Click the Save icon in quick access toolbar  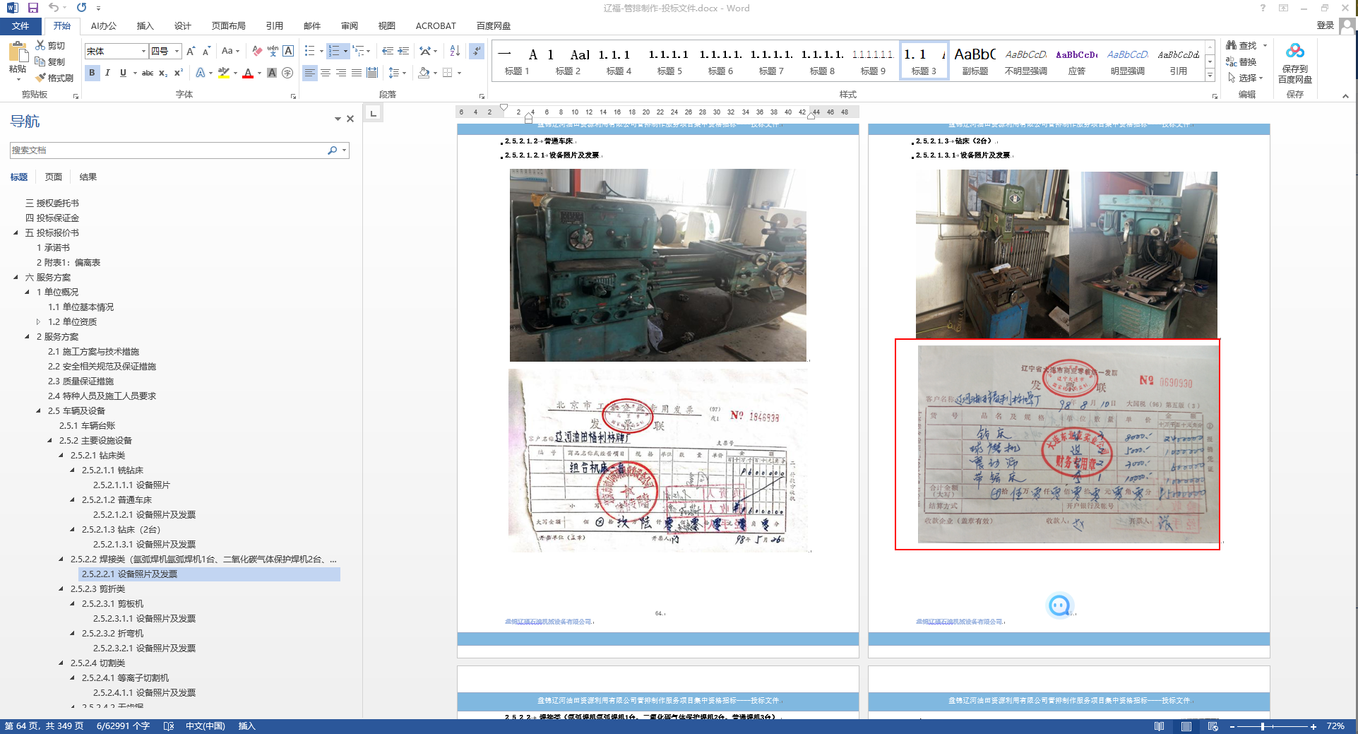click(x=33, y=8)
